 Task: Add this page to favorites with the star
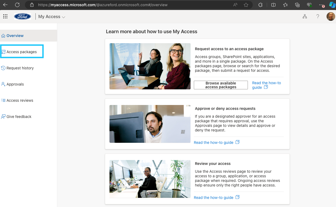pyautogui.click(x=246, y=5)
